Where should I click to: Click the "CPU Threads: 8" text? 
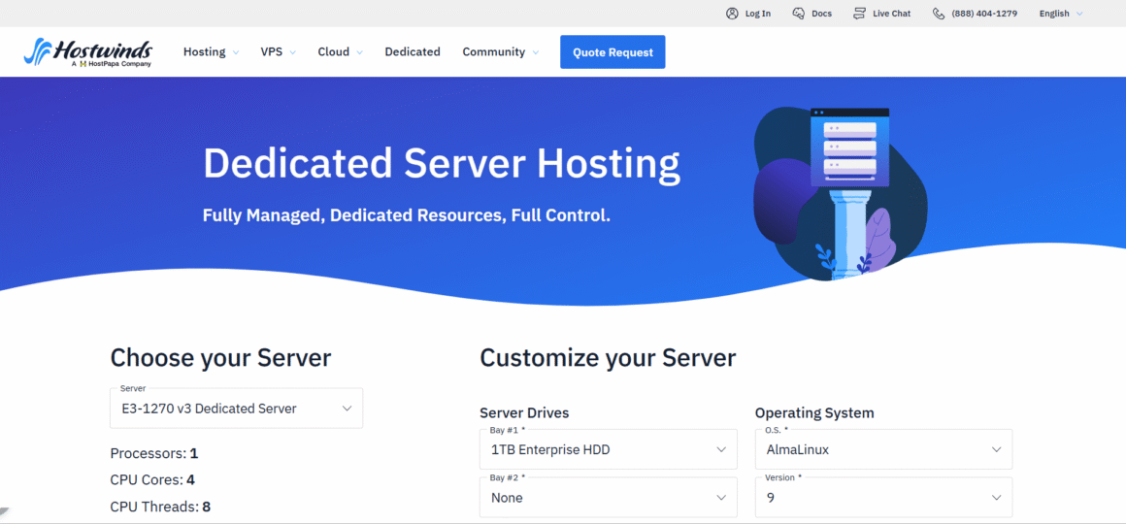(x=160, y=507)
